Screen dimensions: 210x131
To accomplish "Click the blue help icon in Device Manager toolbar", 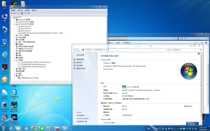I will (x=22, y=13).
